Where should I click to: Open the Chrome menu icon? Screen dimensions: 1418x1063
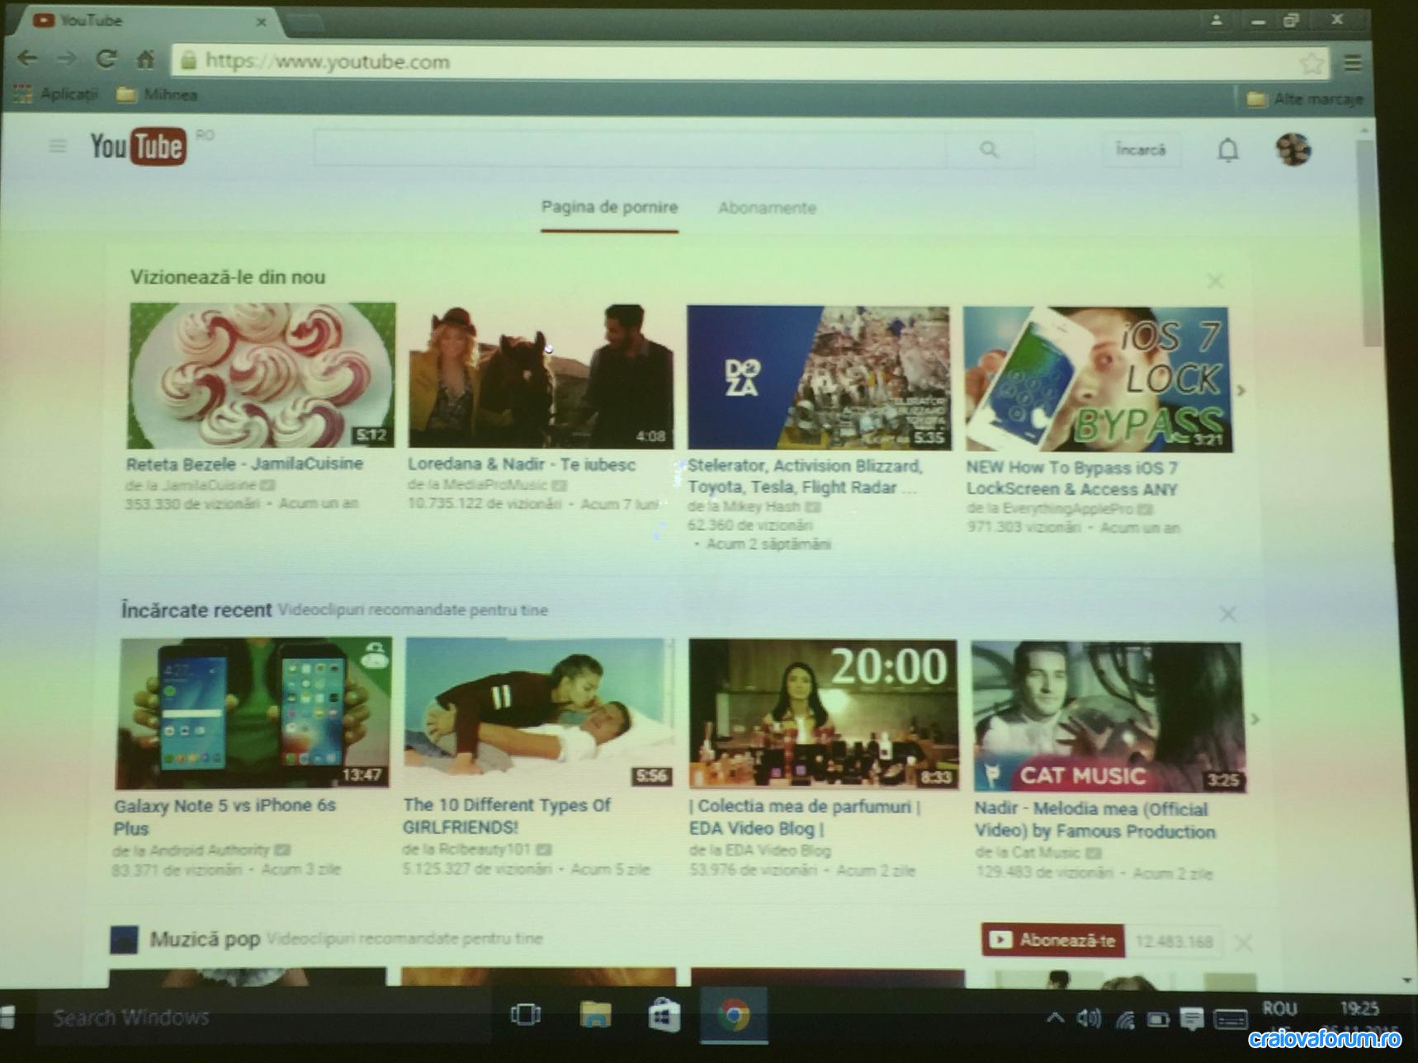(1352, 63)
